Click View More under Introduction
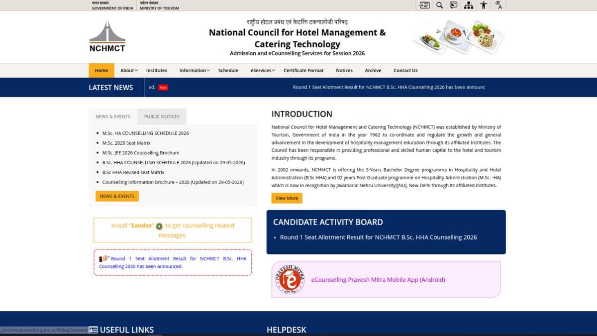Viewport: 597px width, 336px height. pos(287,198)
